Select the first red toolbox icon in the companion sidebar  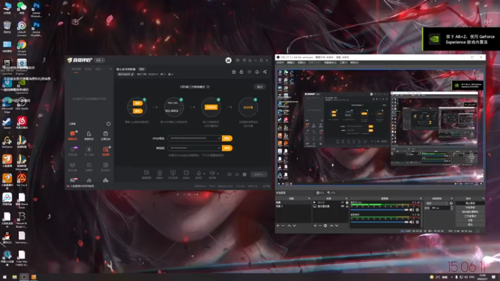[72, 134]
